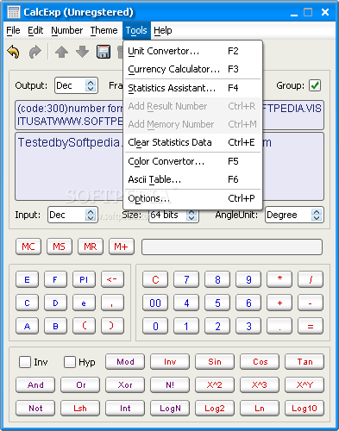Click the N! factorial button
Screen dimensions: 339x431
coord(170,384)
